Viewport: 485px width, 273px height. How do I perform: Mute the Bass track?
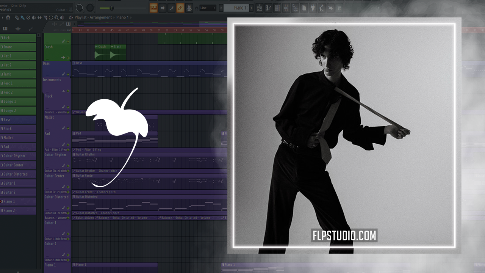pyautogui.click(x=68, y=74)
